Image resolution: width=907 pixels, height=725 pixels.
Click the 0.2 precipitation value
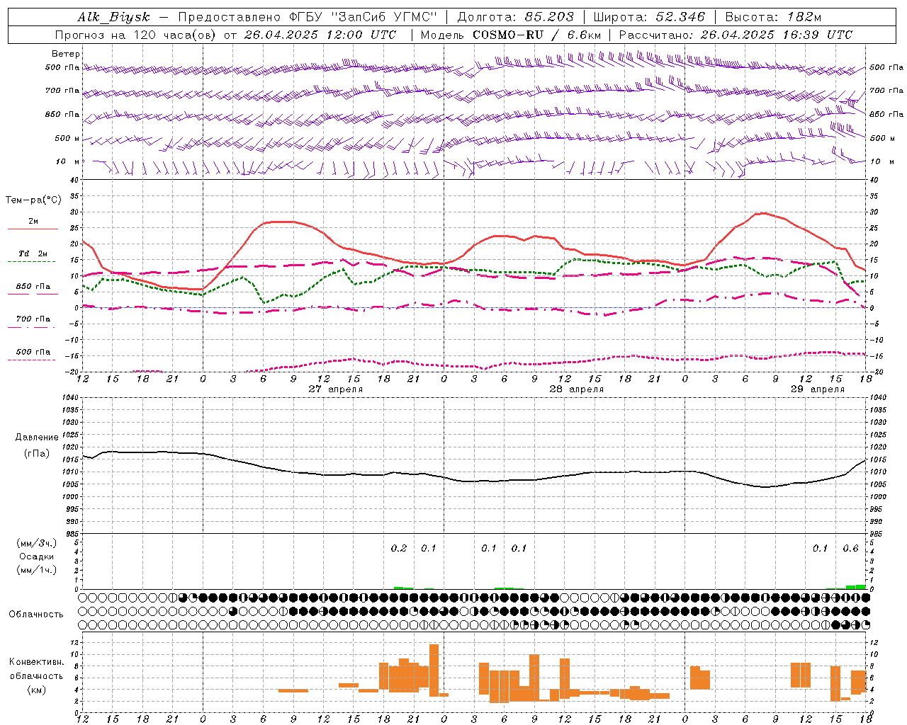pyautogui.click(x=399, y=548)
